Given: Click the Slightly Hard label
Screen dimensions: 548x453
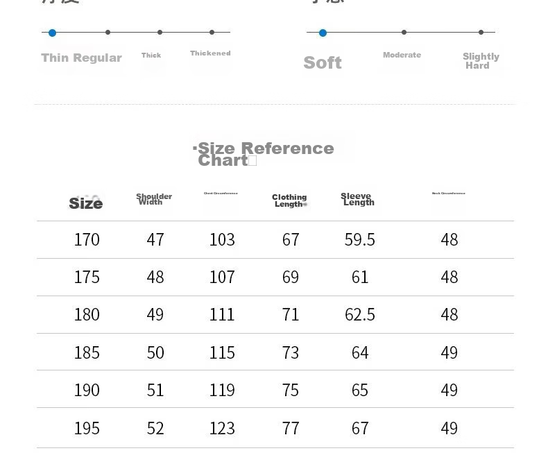Looking at the screenshot, I should [481, 61].
